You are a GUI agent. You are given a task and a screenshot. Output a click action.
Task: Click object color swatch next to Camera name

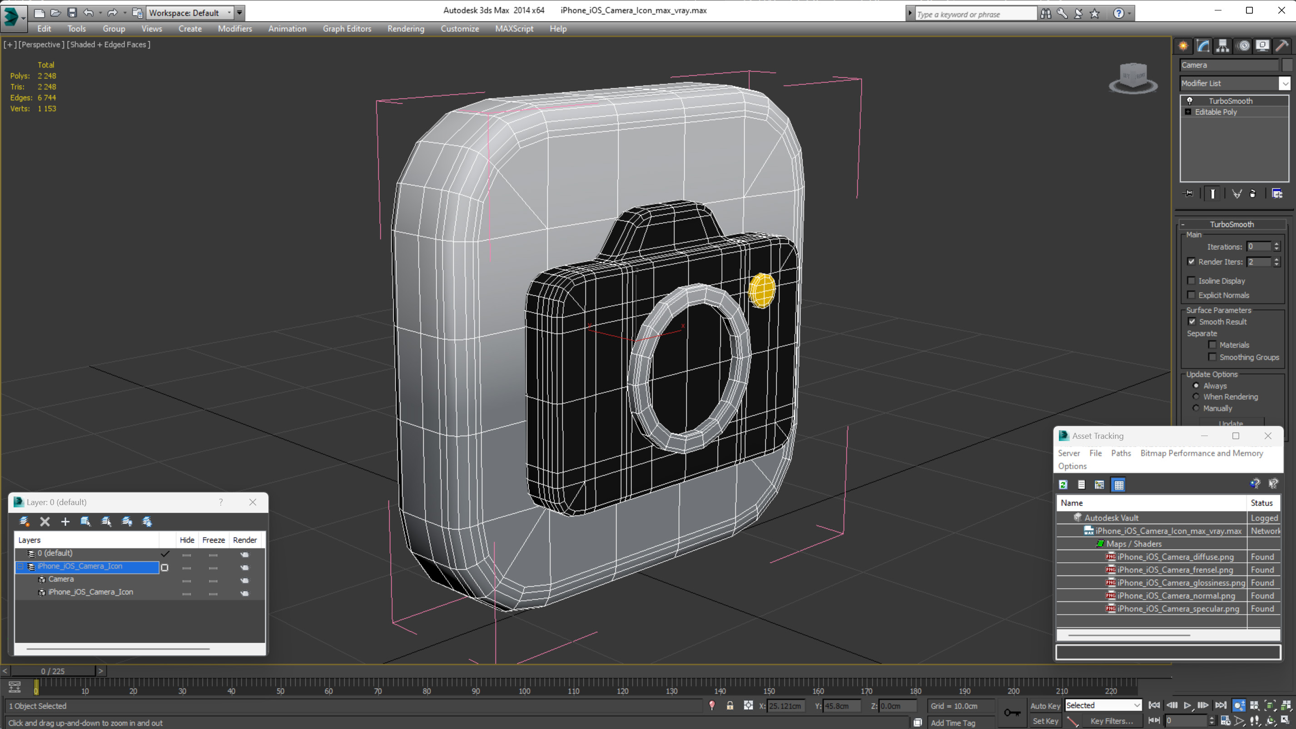[1286, 65]
